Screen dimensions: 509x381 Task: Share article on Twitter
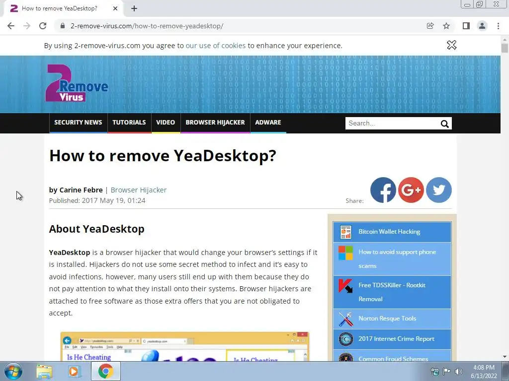click(439, 190)
